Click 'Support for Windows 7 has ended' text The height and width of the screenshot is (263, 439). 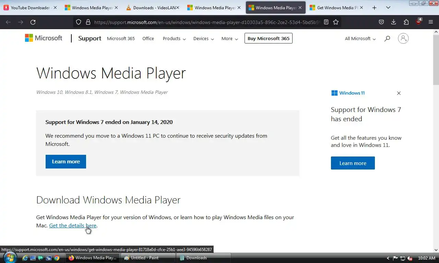366,114
